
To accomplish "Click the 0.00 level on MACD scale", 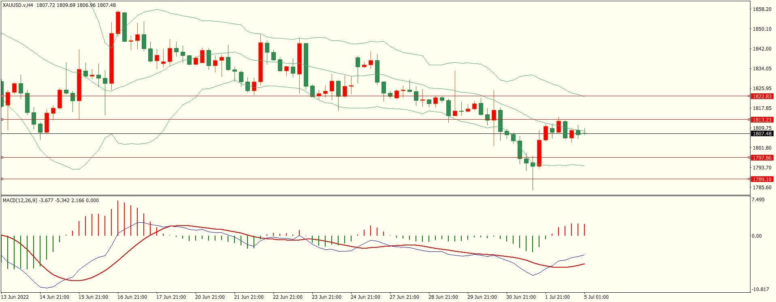I will [757, 236].
